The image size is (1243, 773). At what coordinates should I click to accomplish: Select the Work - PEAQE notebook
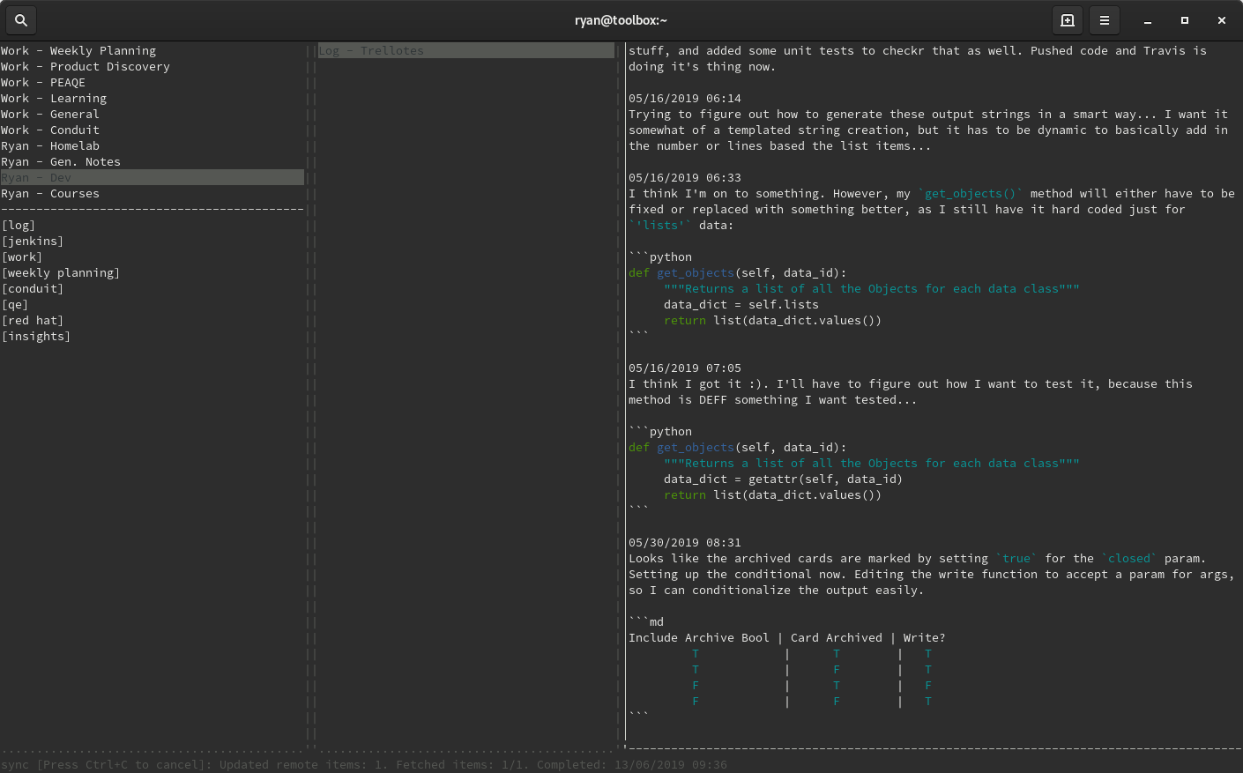(x=43, y=83)
